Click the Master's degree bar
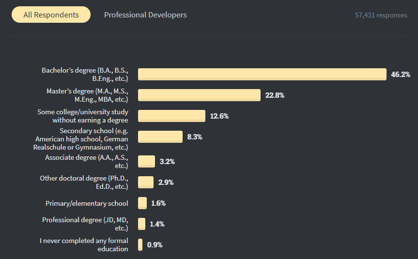 (199, 95)
